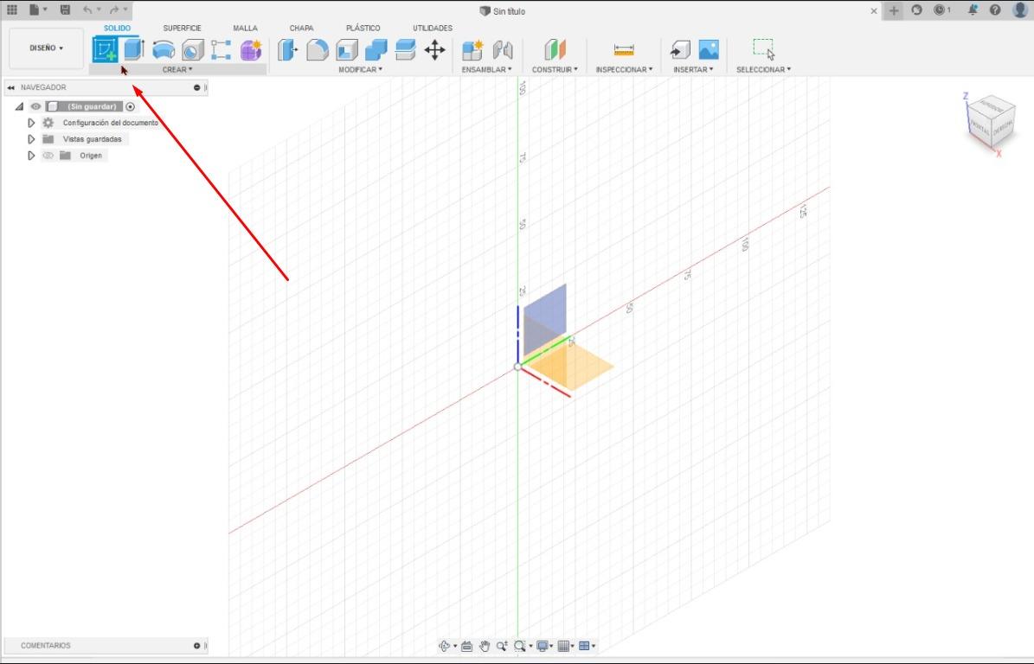Open the Extensions icon in title bar
The height and width of the screenshot is (664, 1034).
(x=916, y=10)
